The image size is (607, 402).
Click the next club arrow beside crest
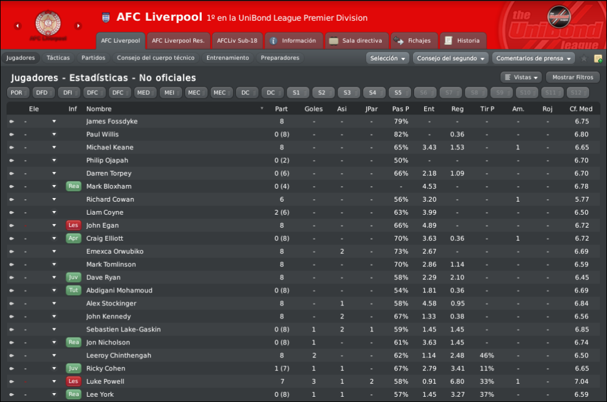pos(78,26)
